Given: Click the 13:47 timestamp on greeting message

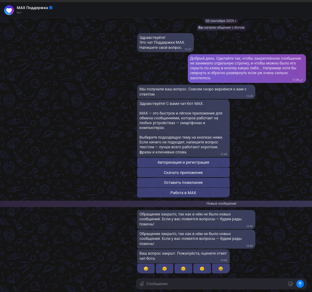Looking at the screenshot, I should click(x=188, y=49).
